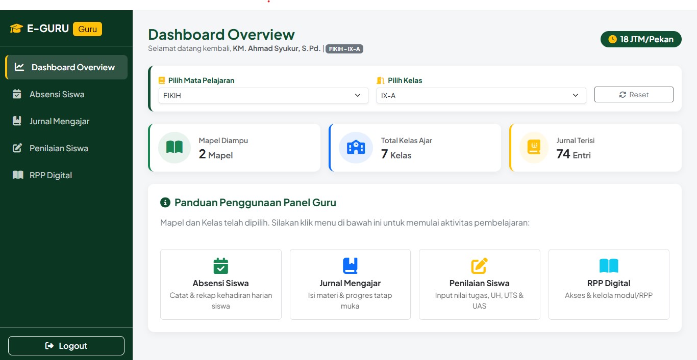
Task: Click the E-GURU brand name
Action: coord(48,29)
